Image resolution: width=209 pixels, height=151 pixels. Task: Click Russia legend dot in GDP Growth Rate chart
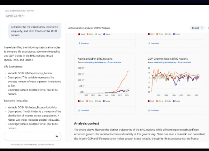click(x=174, y=101)
